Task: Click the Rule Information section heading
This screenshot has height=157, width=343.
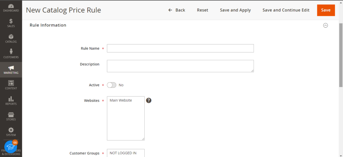Action: 48,25
